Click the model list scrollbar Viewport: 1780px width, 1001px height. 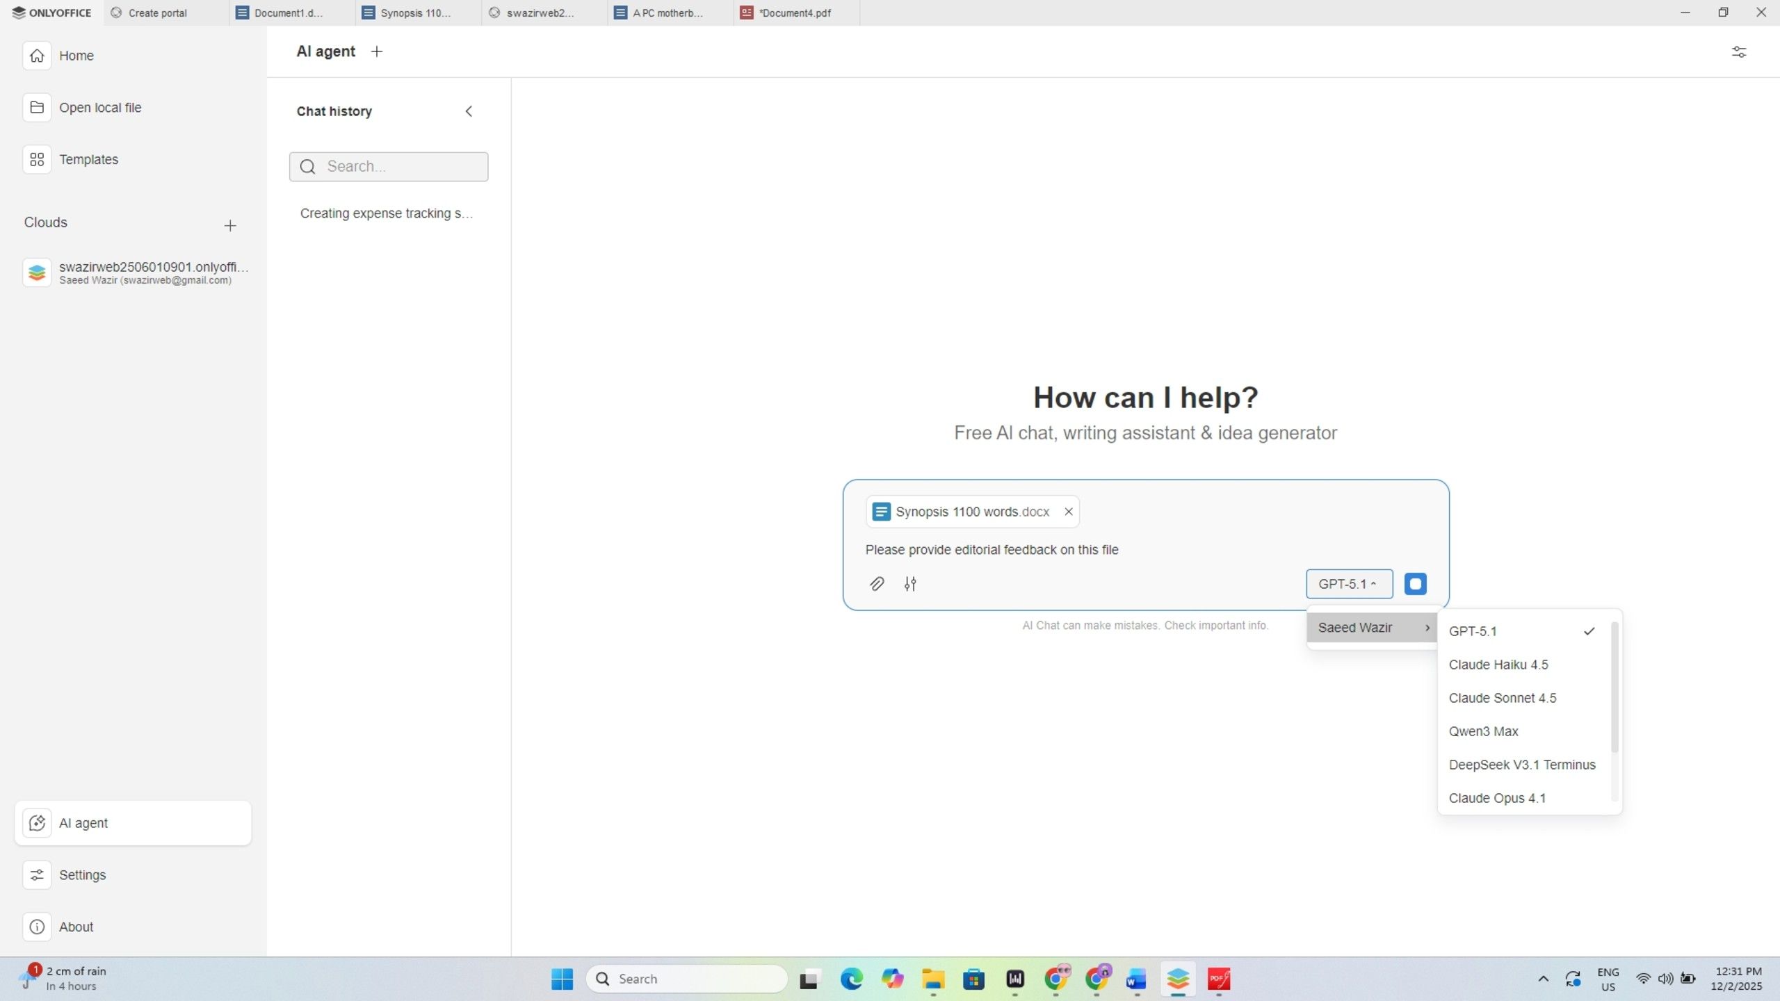tap(1615, 687)
